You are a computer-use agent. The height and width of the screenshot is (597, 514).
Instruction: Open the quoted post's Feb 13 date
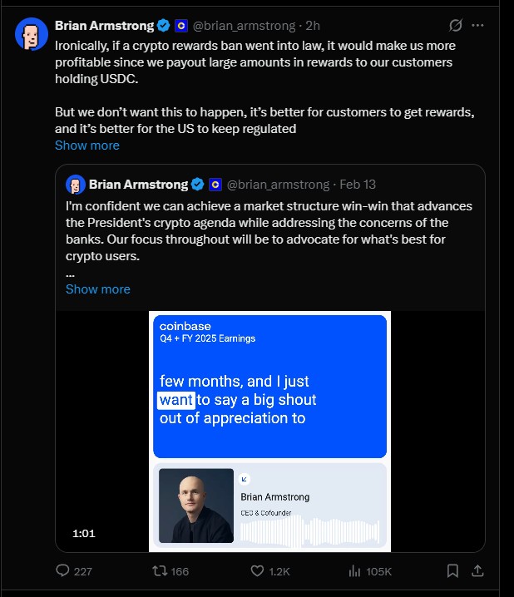[x=358, y=184]
